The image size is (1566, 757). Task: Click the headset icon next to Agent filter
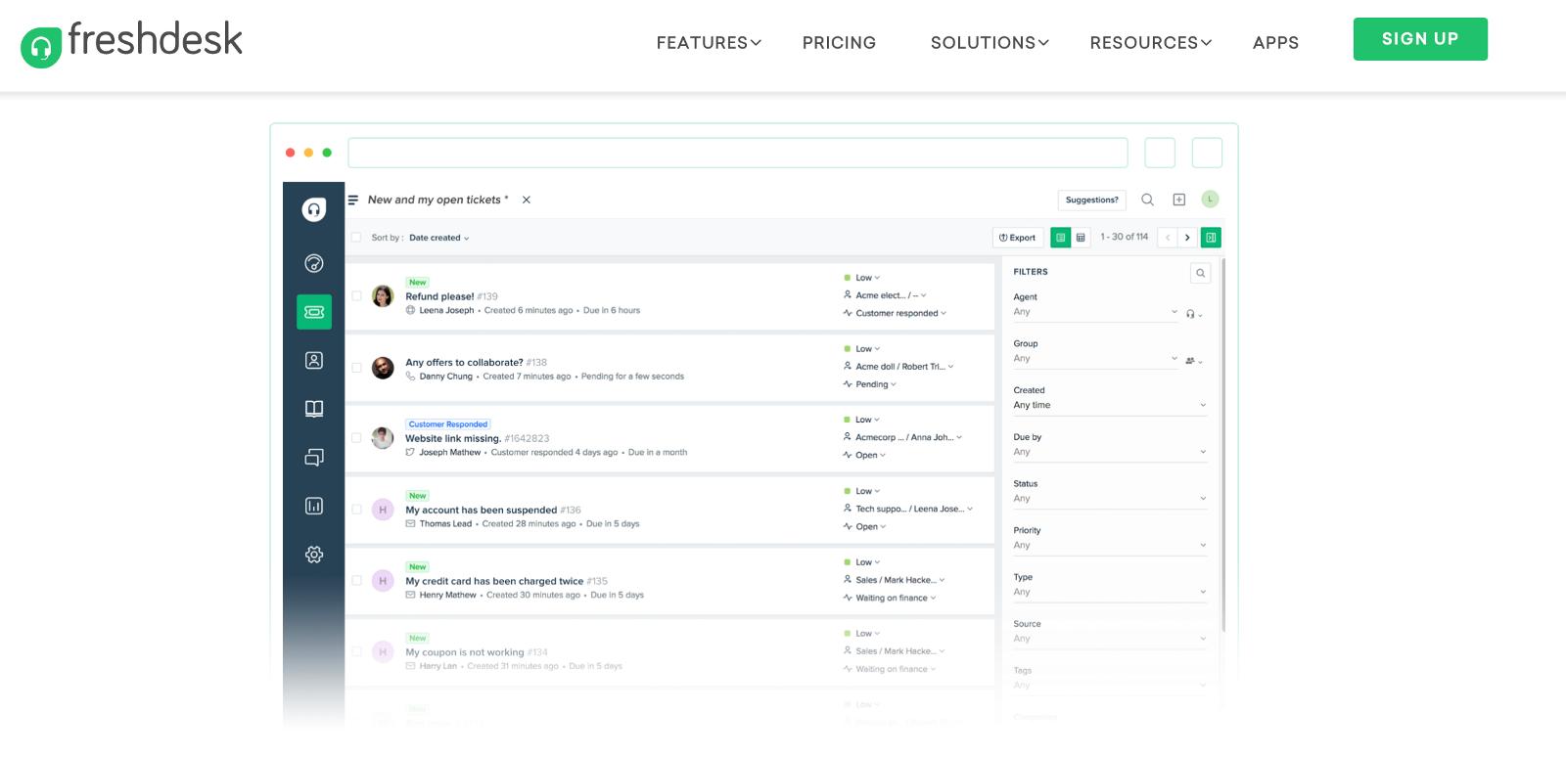pos(1194,314)
